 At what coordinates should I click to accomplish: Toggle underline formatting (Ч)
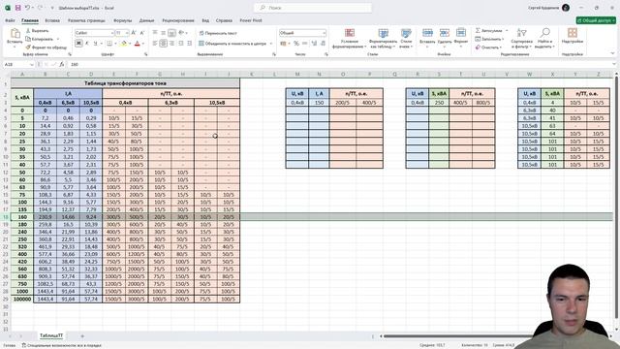tap(95, 44)
